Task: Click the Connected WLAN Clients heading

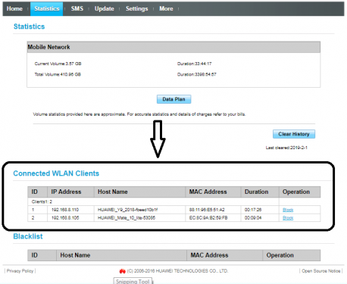Action: 56,173
